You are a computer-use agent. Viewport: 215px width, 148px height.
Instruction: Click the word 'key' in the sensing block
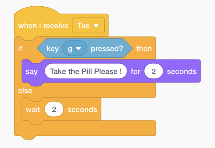(52, 48)
